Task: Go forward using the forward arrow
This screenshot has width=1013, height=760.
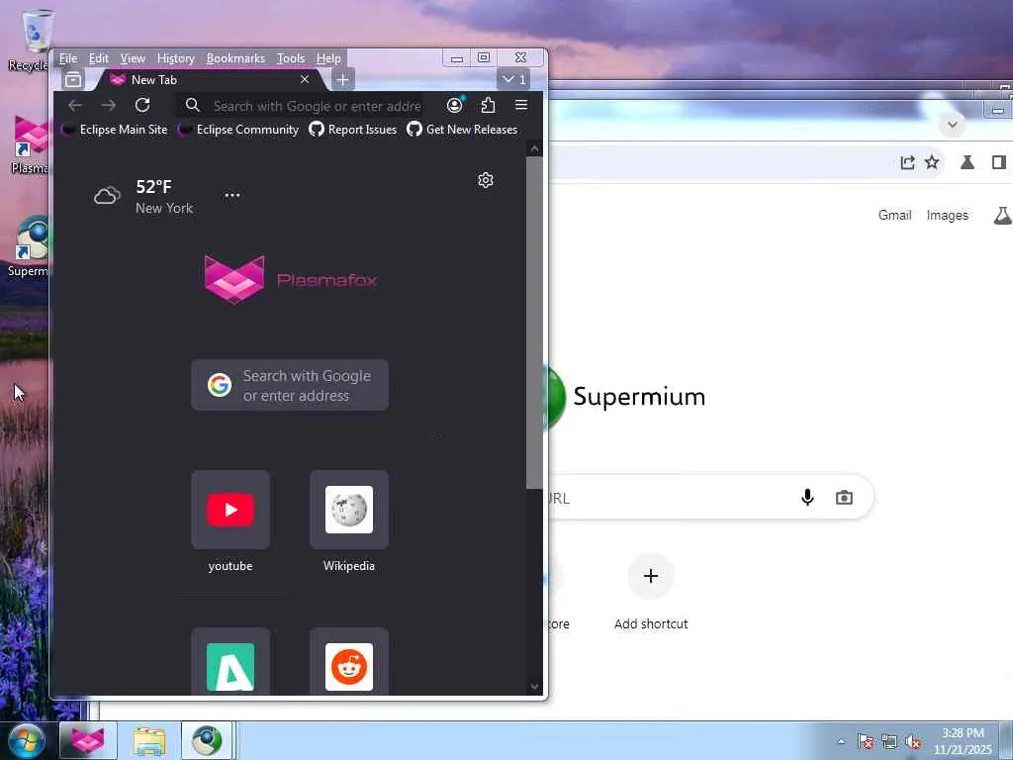Action: [109, 105]
